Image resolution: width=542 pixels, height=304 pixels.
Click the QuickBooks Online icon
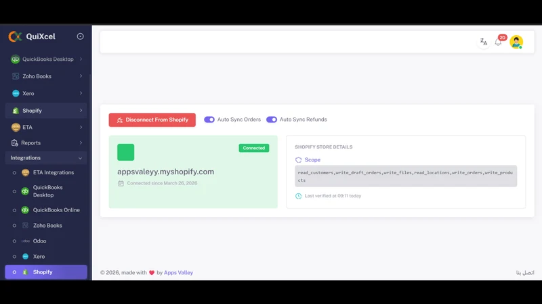pyautogui.click(x=25, y=210)
